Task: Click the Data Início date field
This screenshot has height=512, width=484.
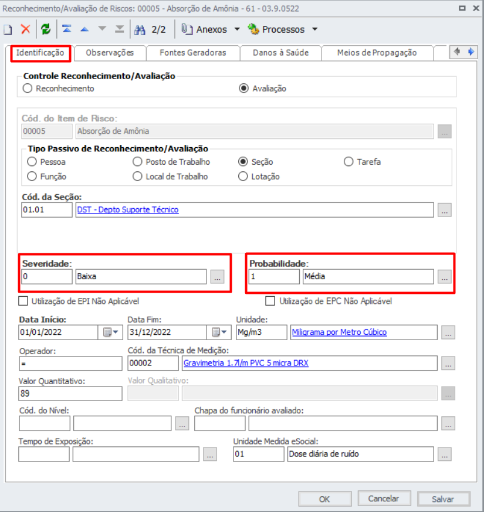Action: coord(59,333)
